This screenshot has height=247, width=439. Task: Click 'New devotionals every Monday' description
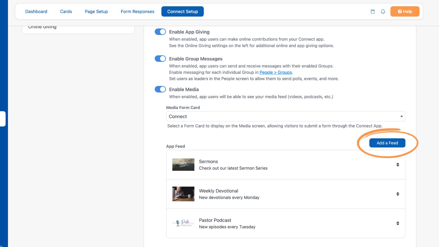tap(229, 198)
